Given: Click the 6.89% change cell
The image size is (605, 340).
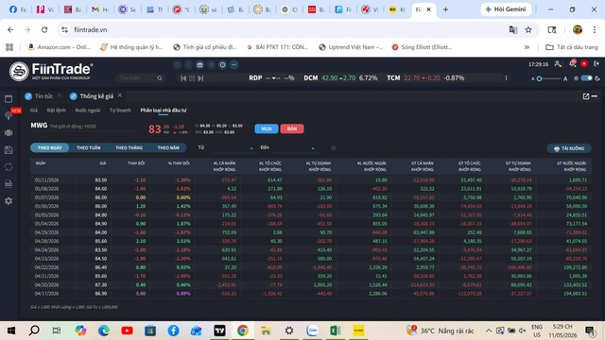Looking at the screenshot, I should pyautogui.click(x=183, y=294).
